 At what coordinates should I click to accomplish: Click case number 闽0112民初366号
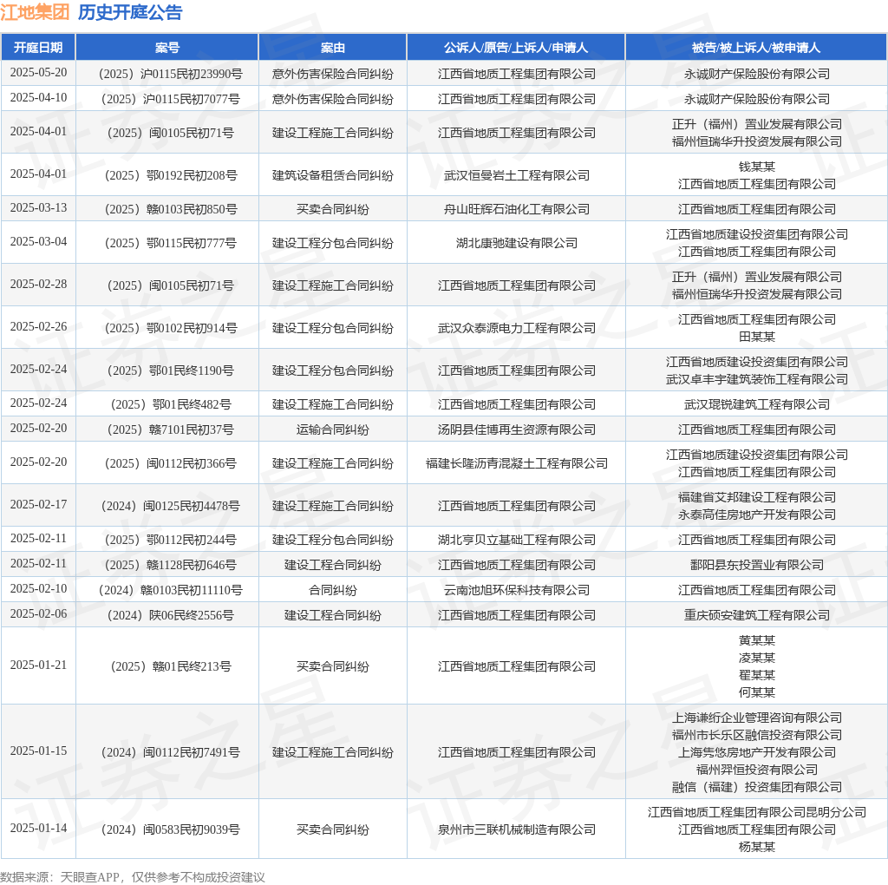(x=171, y=463)
